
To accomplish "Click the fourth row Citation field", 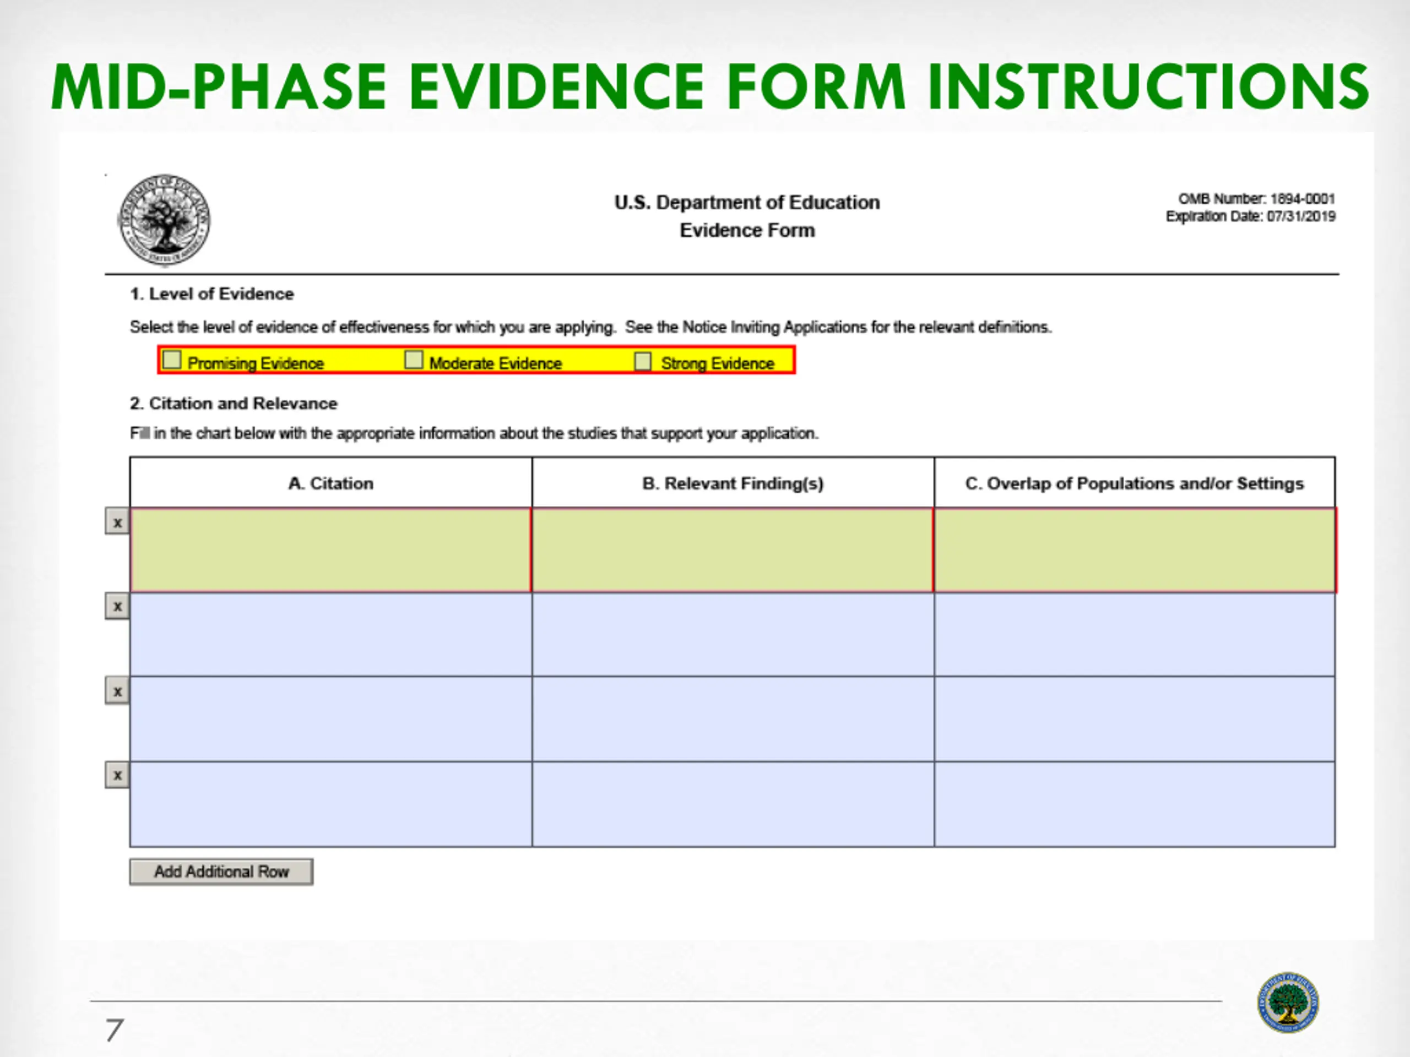I will click(x=331, y=804).
